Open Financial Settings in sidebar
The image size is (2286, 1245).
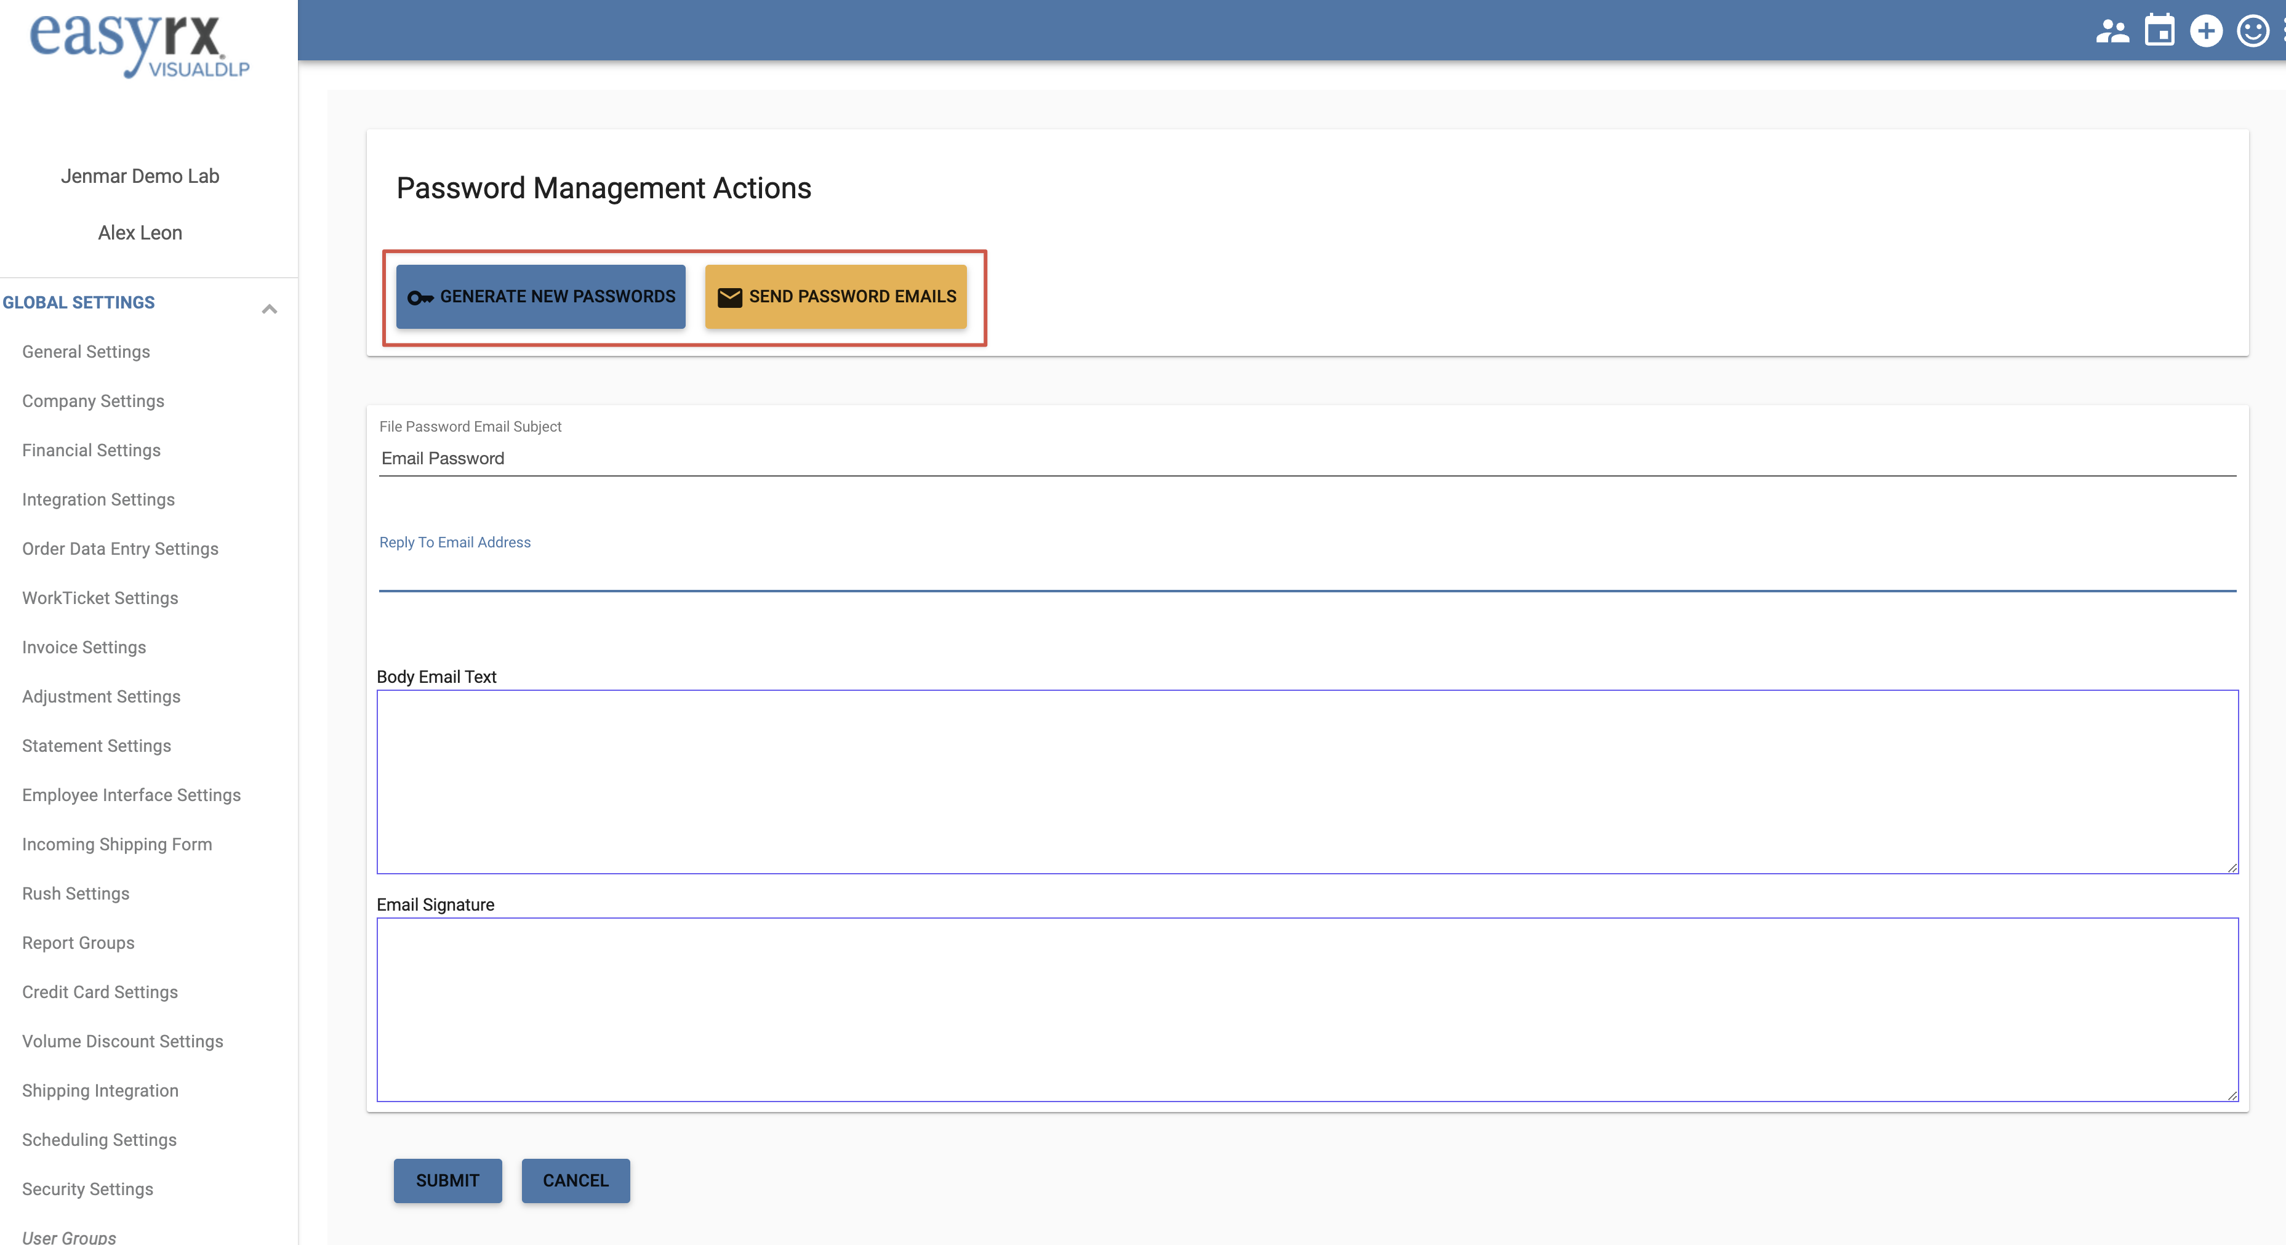click(x=92, y=450)
